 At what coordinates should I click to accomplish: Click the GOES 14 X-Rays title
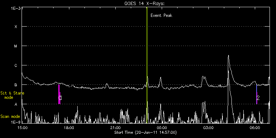click(144, 4)
